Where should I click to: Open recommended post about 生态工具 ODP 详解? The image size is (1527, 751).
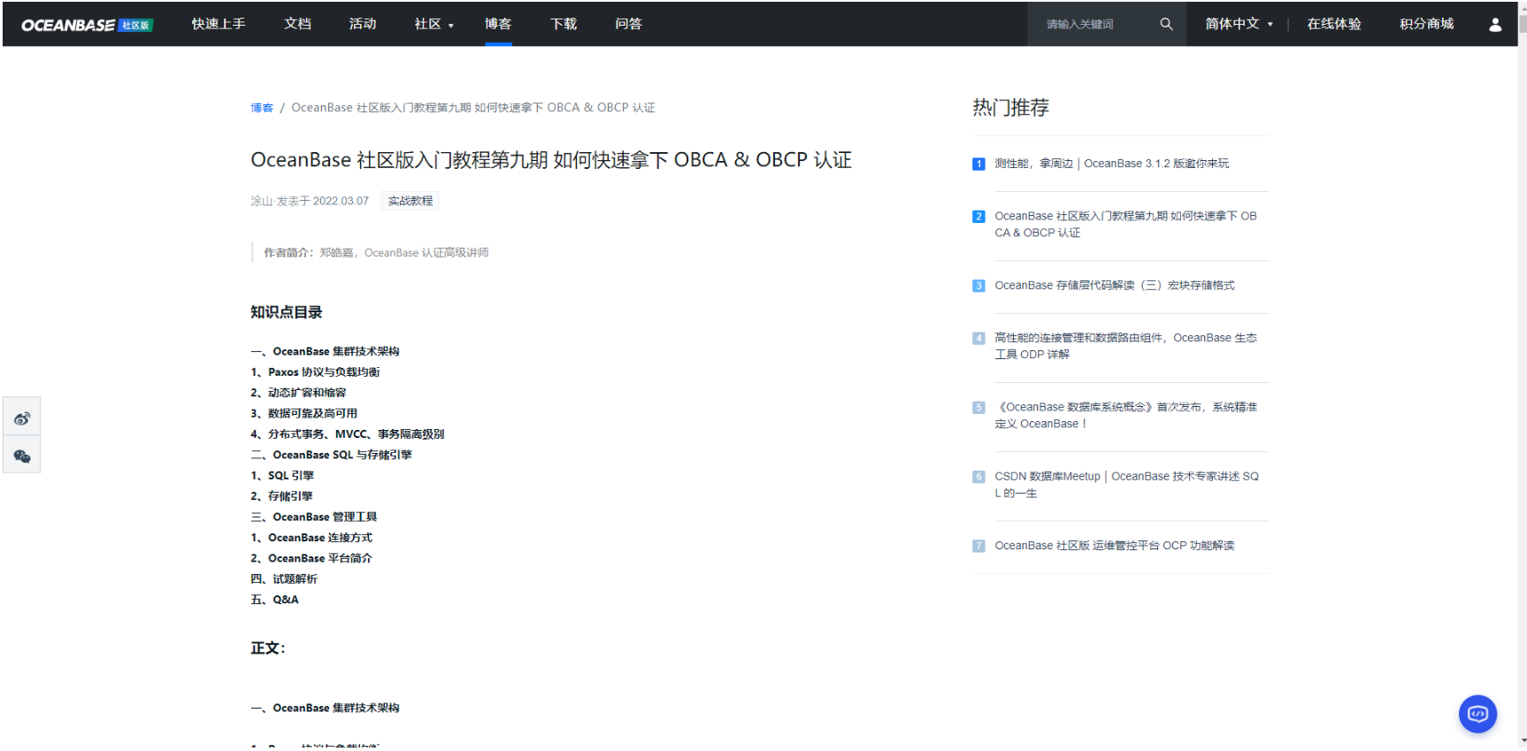[x=1125, y=346]
